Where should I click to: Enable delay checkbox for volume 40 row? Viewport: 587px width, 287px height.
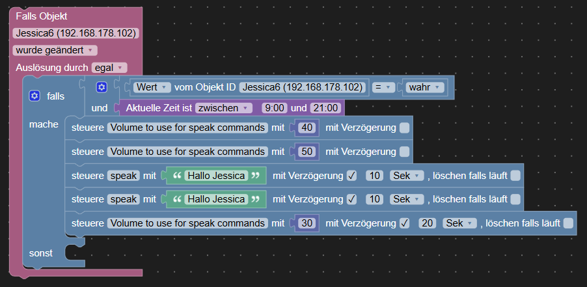point(404,128)
